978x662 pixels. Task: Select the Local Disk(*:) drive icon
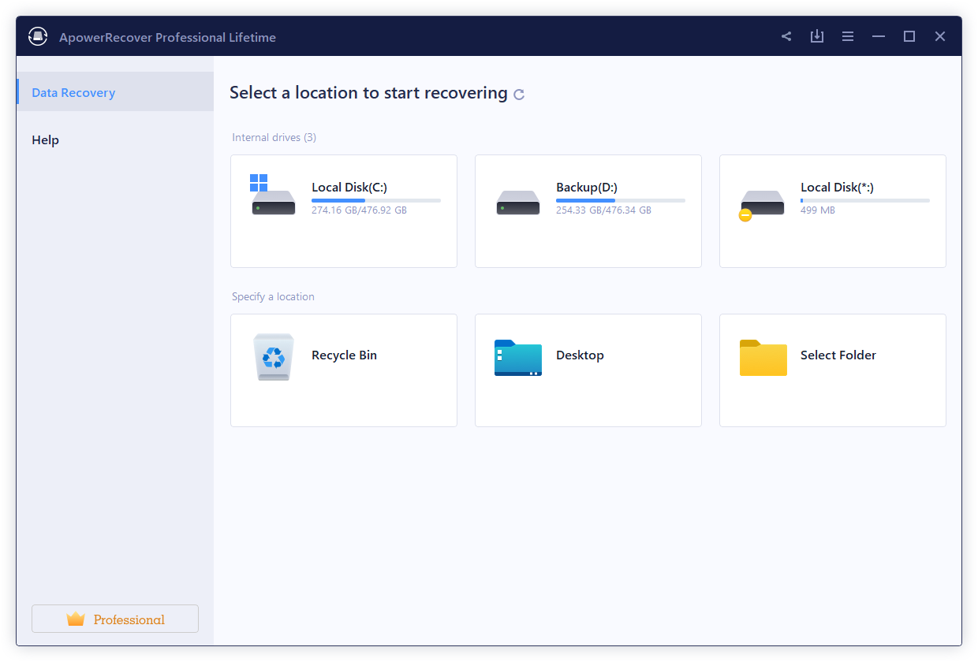[x=761, y=205]
